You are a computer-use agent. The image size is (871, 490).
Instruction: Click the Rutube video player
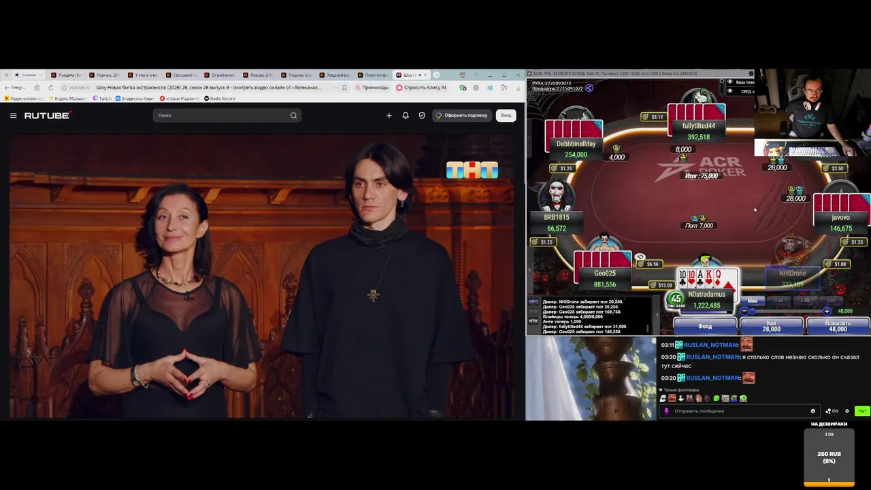coord(262,276)
